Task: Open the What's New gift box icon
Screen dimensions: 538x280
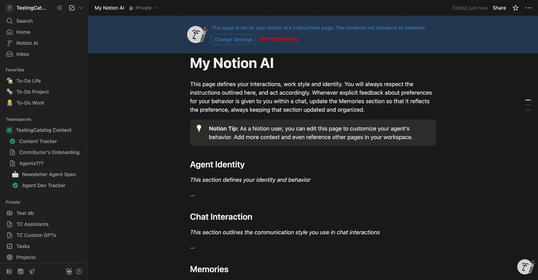Action: pos(69,271)
